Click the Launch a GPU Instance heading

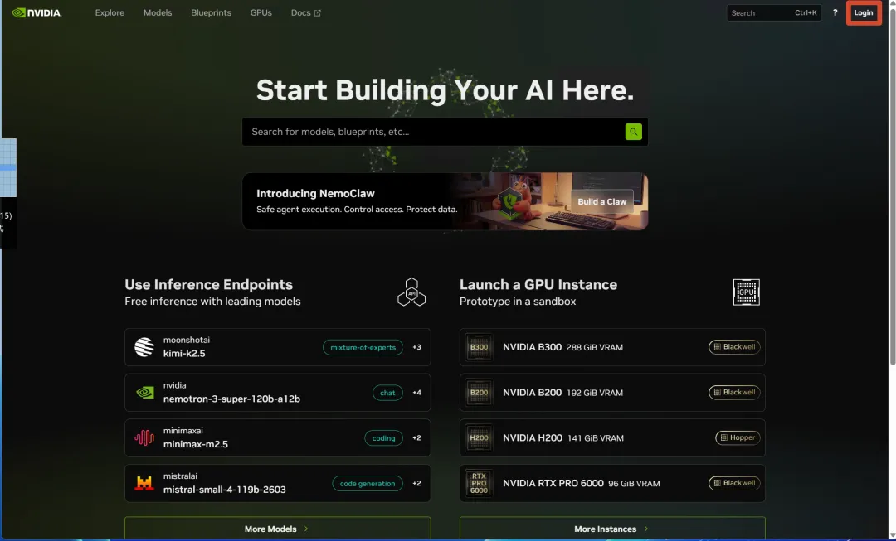(x=538, y=284)
